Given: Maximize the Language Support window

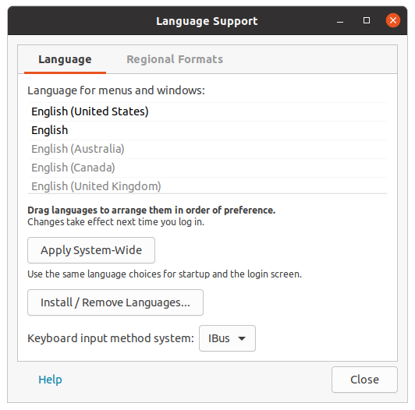Looking at the screenshot, I should pos(367,20).
